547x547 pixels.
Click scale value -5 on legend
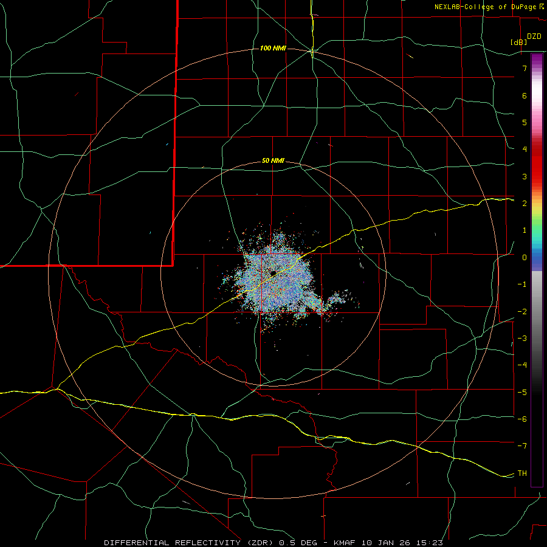tap(522, 393)
